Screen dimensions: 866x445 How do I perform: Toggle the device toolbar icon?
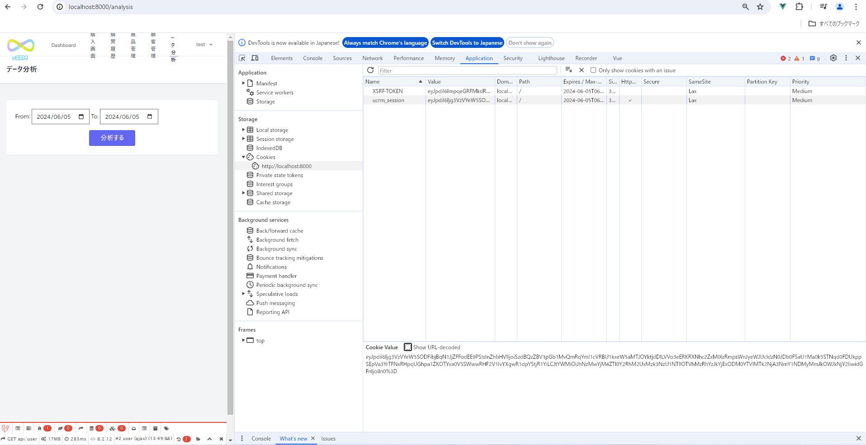point(255,58)
